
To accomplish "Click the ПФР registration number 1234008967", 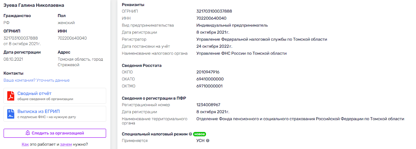I will (x=208, y=105).
